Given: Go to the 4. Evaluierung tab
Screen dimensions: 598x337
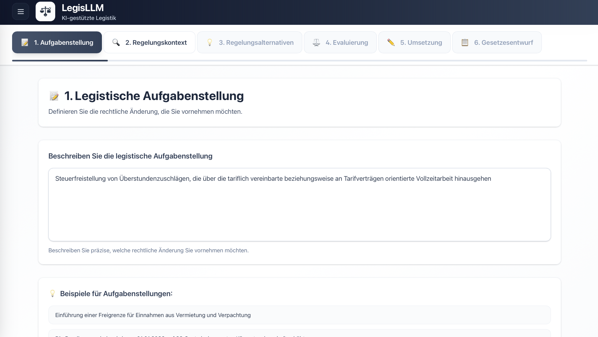Looking at the screenshot, I should 346,42.
